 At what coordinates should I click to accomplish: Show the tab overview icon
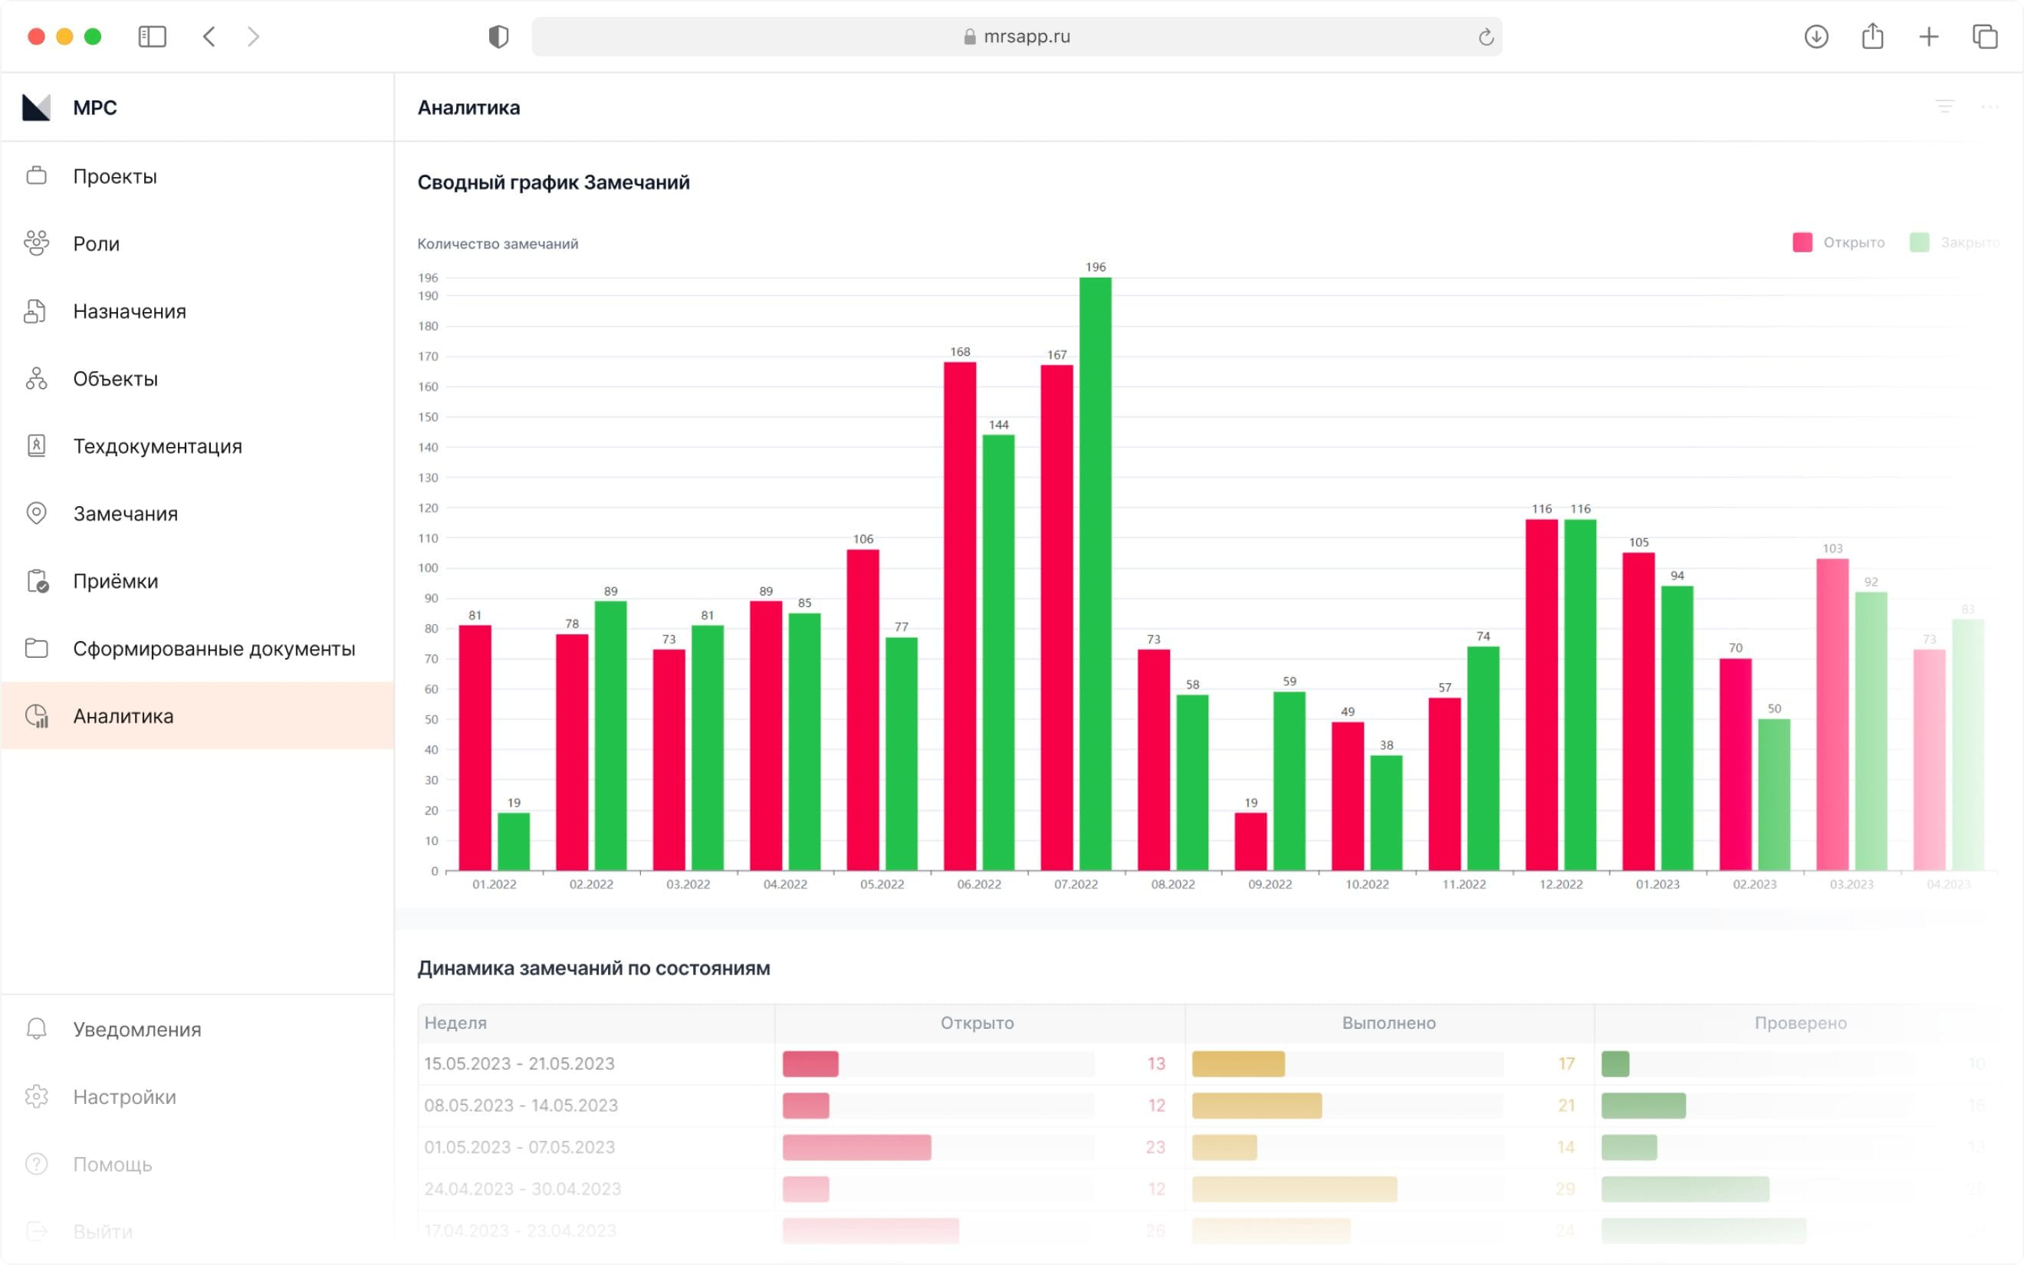(x=1985, y=36)
